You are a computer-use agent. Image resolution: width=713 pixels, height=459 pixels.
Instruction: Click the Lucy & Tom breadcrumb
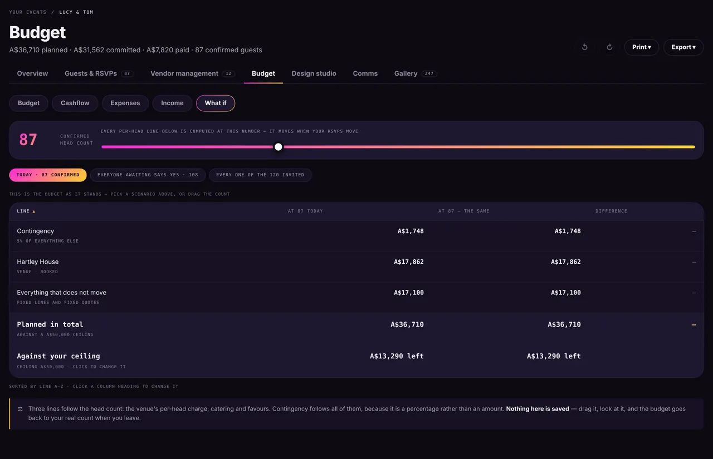tap(76, 12)
